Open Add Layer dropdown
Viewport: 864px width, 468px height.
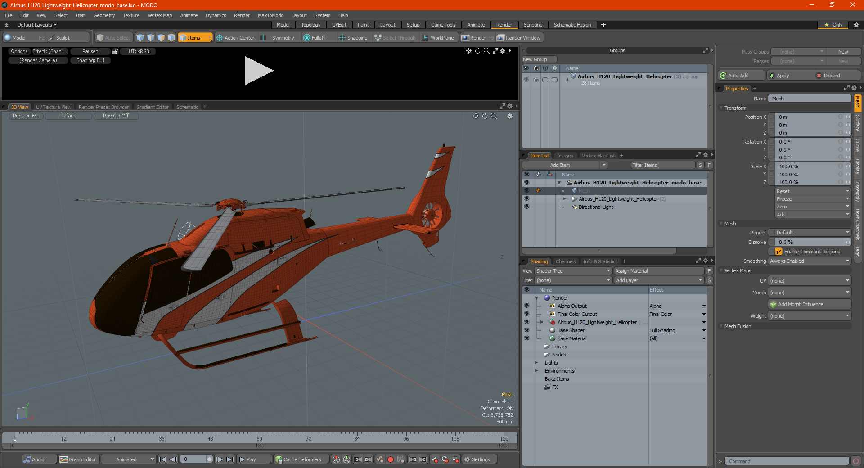coord(659,280)
